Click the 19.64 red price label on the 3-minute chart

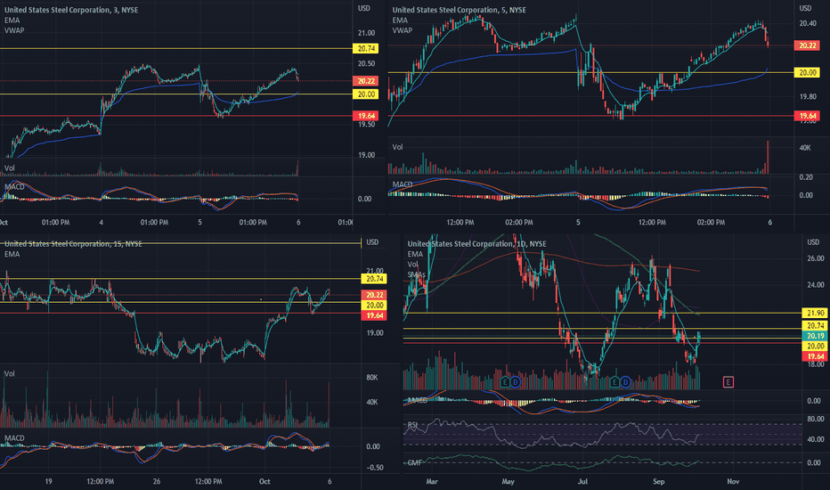366,116
